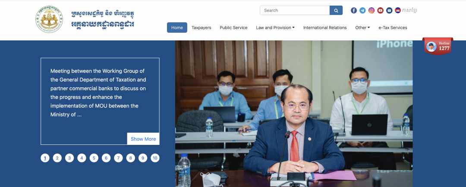Focus the Search input field

click(x=295, y=10)
